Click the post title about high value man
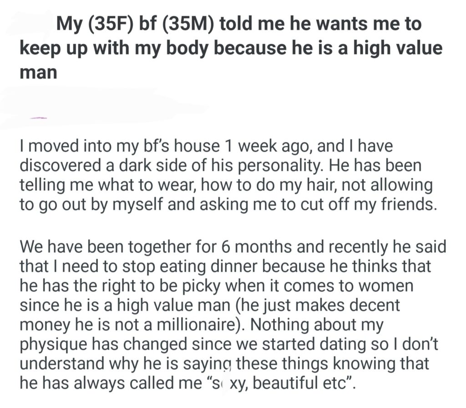The height and width of the screenshot is (408, 466). point(231,48)
